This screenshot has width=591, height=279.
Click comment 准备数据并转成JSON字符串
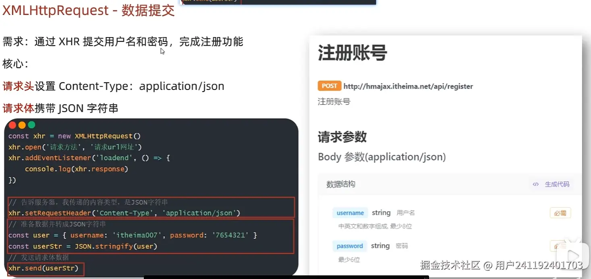(x=57, y=224)
